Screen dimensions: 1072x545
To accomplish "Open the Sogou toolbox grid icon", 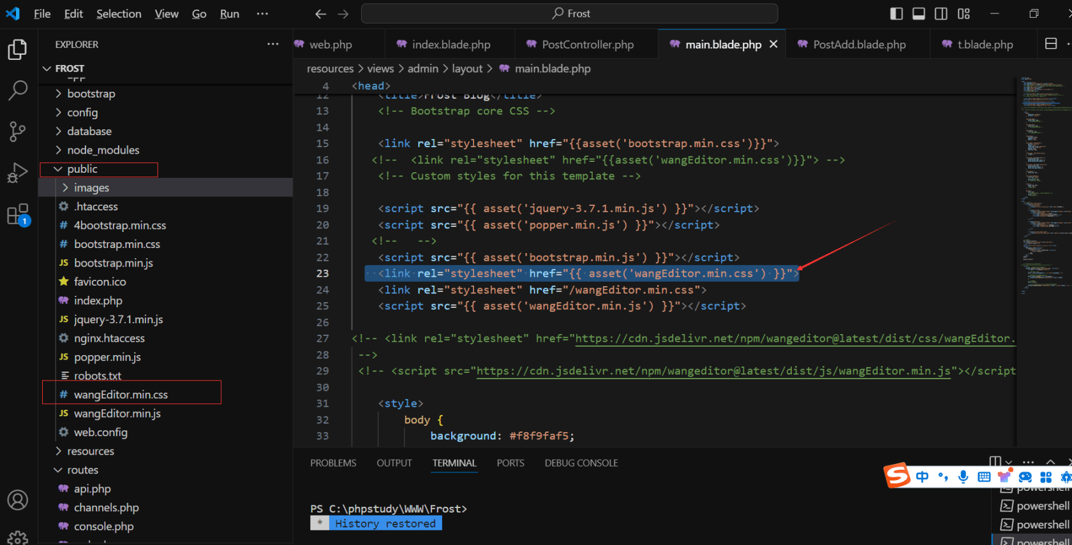I will [1046, 477].
